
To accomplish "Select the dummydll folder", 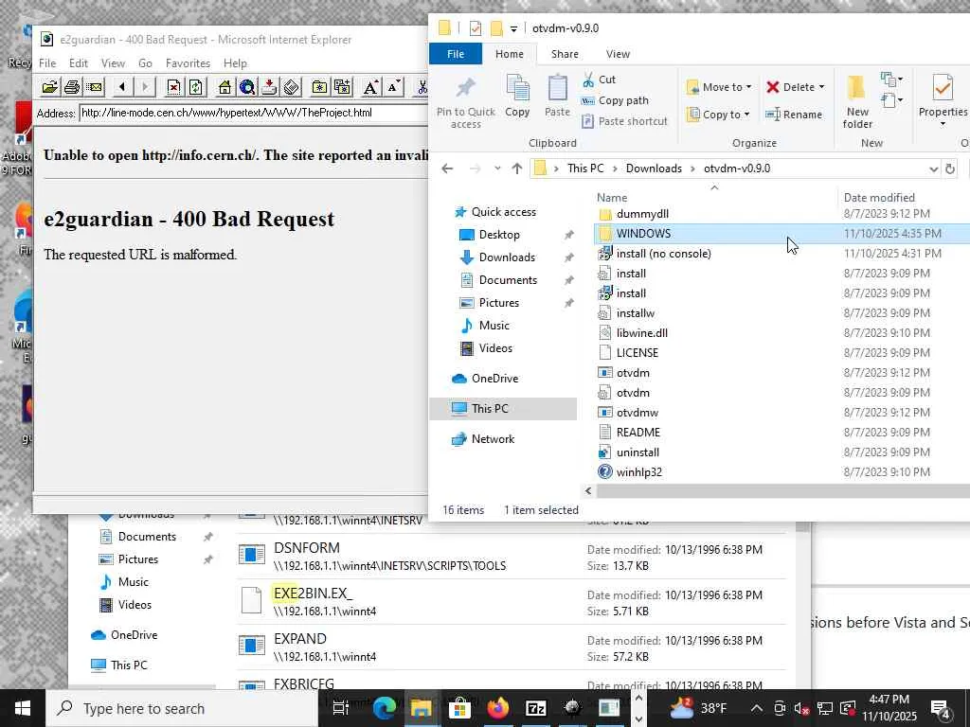I will [x=642, y=214].
